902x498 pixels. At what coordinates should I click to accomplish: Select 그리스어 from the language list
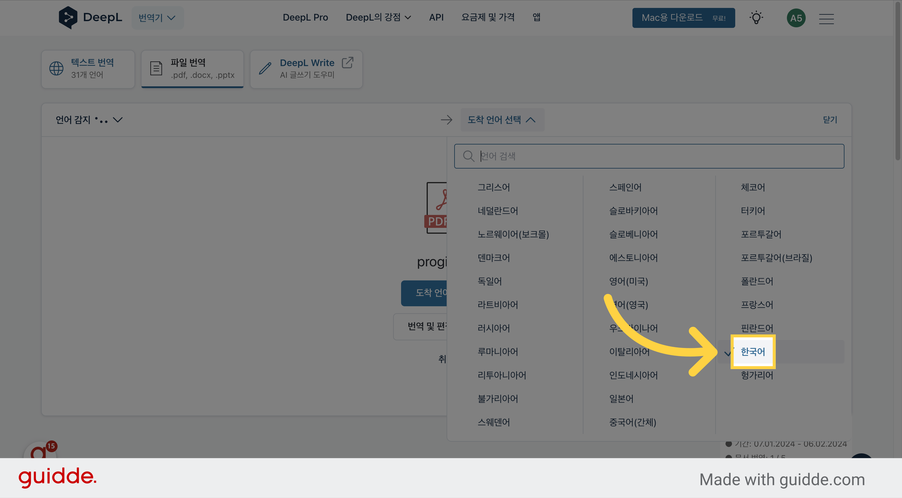[x=494, y=187]
